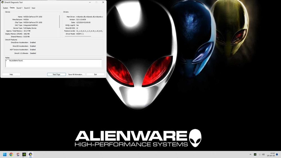This screenshot has height=158, width=281.
Task: Switch to the System tab
Action: [x=5, y=8]
